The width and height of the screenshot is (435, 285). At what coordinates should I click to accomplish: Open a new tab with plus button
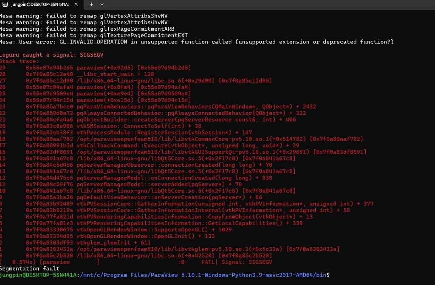click(x=91, y=4)
